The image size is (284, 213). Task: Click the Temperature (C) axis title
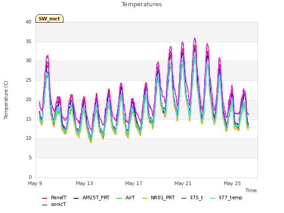tap(6, 100)
